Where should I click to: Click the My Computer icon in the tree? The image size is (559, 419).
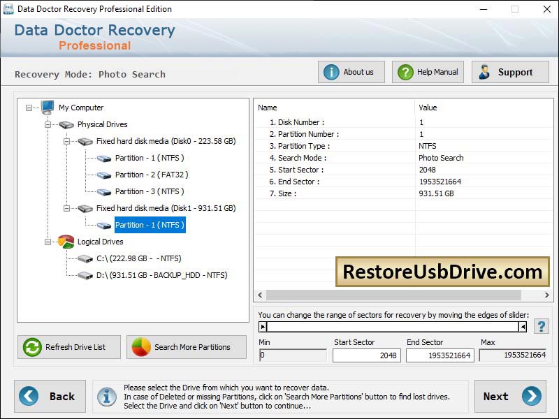click(x=46, y=107)
